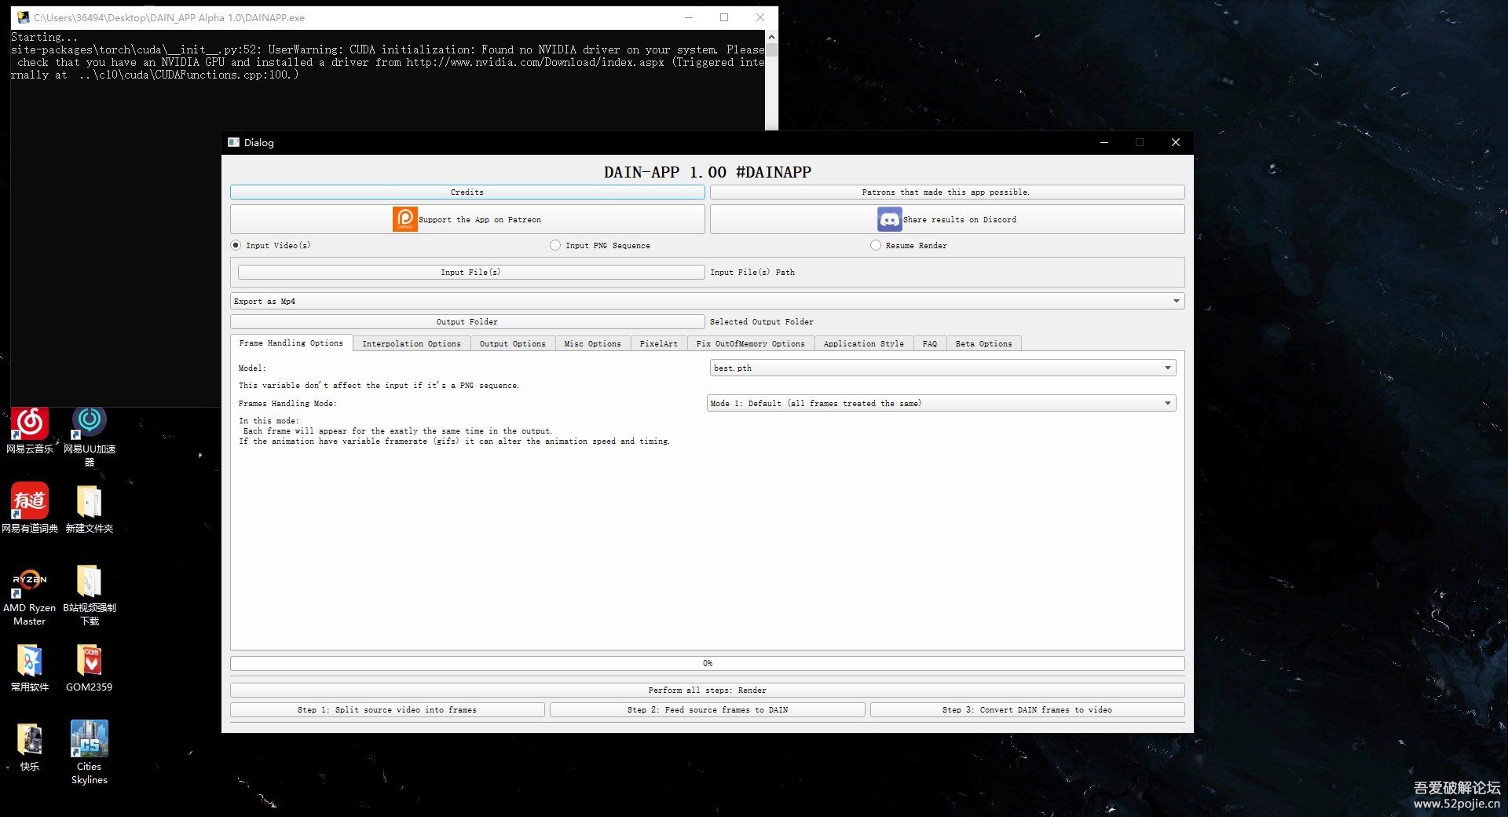Click the Patreon logo icon
1508x817 pixels.
(404, 219)
